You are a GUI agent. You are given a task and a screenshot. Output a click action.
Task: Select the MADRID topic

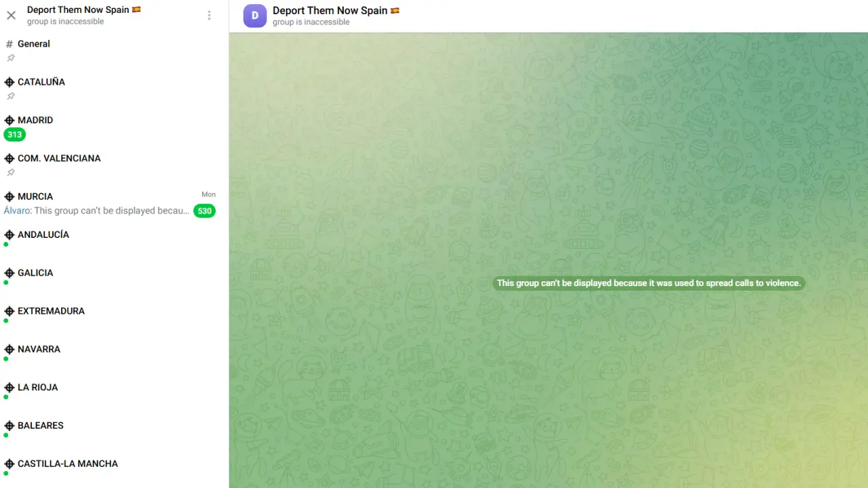click(x=35, y=120)
